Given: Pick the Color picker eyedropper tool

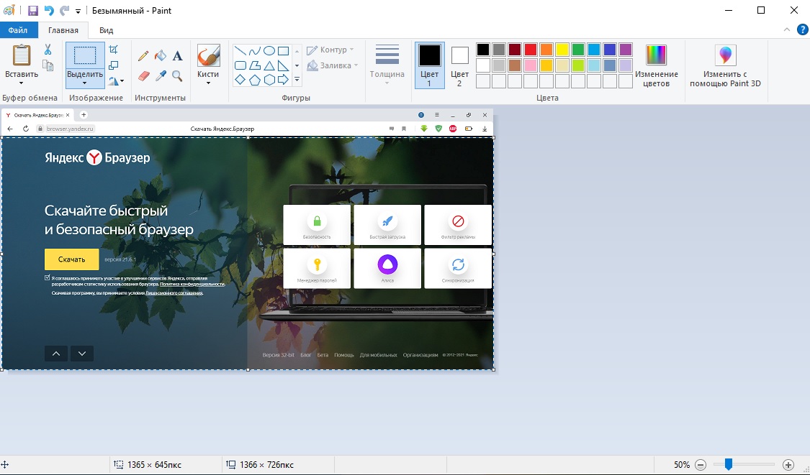Looking at the screenshot, I should pyautogui.click(x=161, y=75).
